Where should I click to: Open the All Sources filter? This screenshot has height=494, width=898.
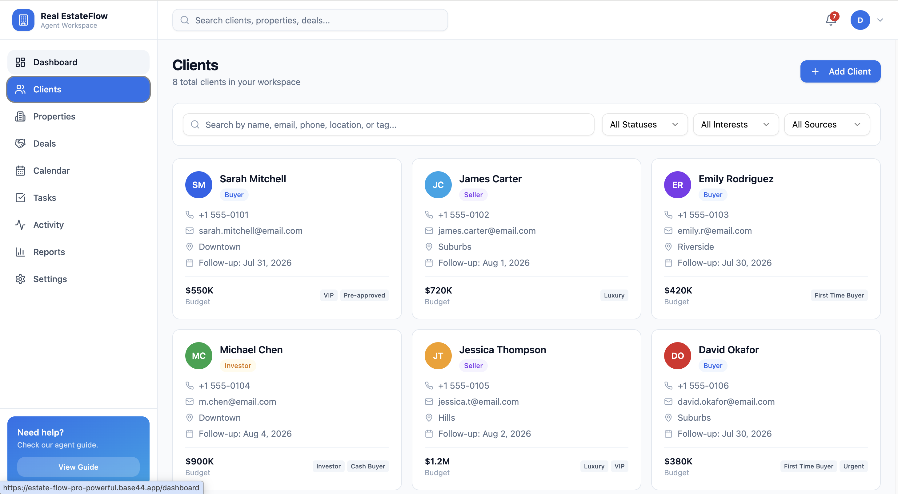coord(827,124)
